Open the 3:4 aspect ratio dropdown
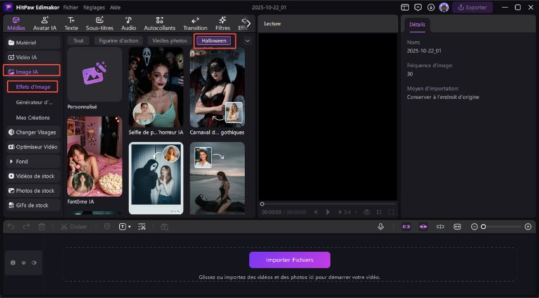 click(x=348, y=212)
